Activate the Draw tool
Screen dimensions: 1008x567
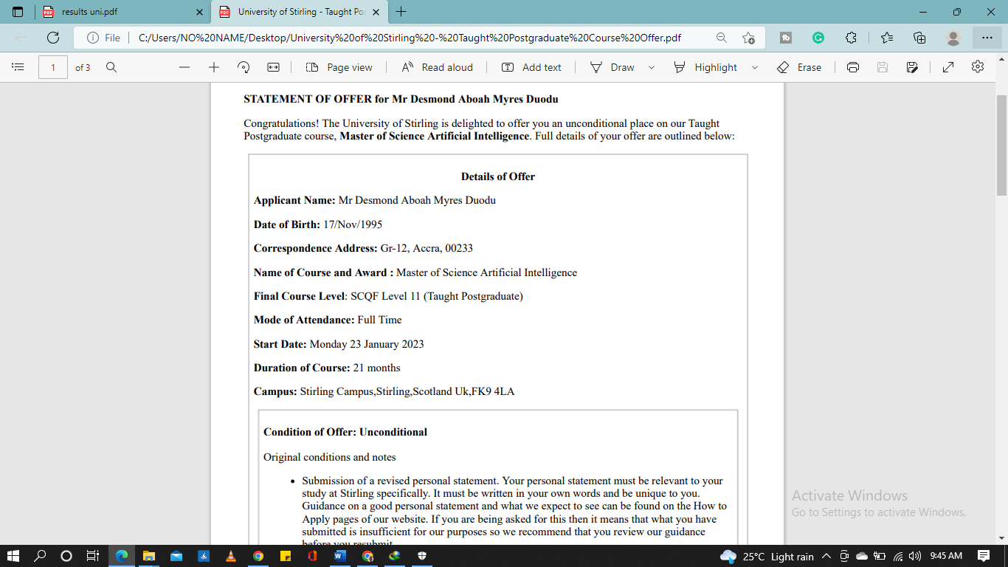tap(612, 67)
